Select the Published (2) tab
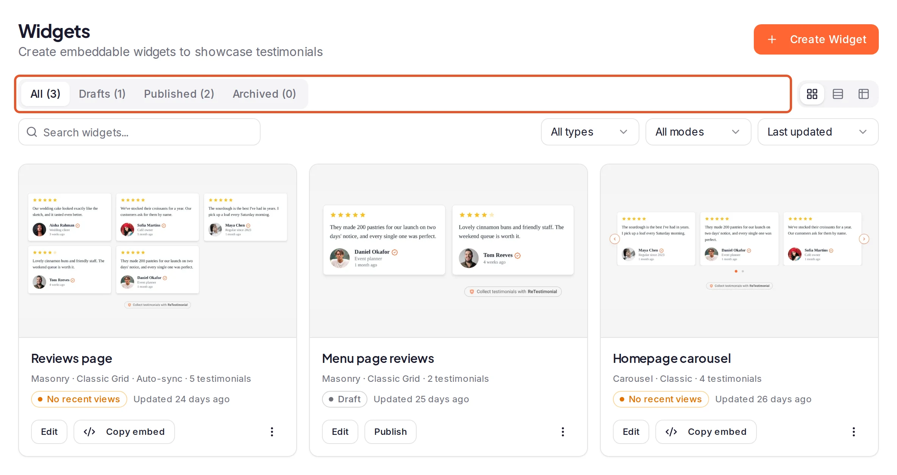897x475 pixels. click(x=179, y=94)
